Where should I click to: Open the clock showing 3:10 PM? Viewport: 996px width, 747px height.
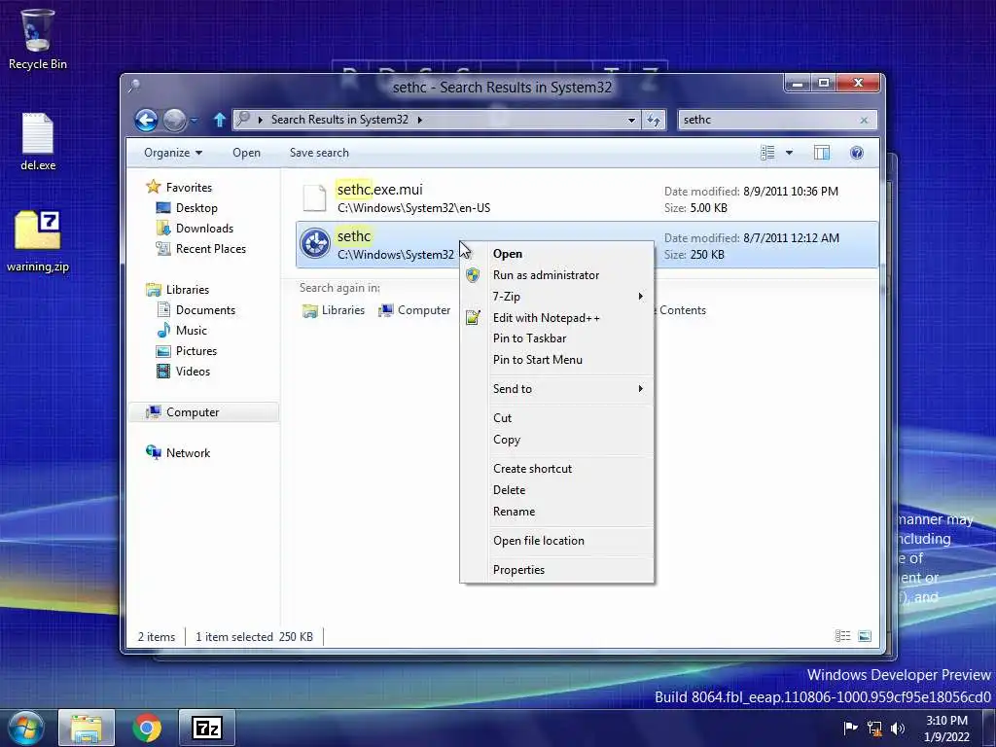(x=946, y=729)
